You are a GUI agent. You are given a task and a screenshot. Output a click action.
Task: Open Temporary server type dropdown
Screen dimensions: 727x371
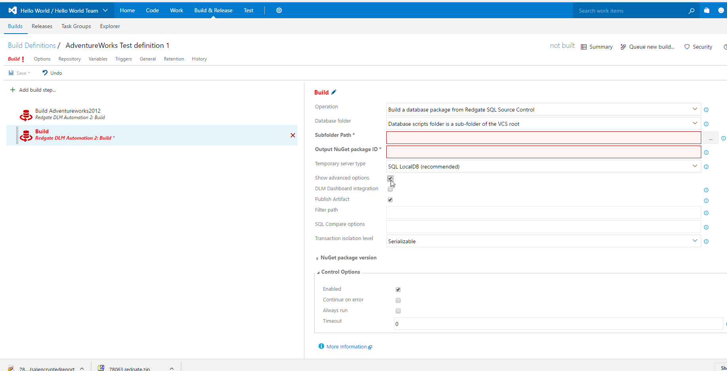coord(543,167)
